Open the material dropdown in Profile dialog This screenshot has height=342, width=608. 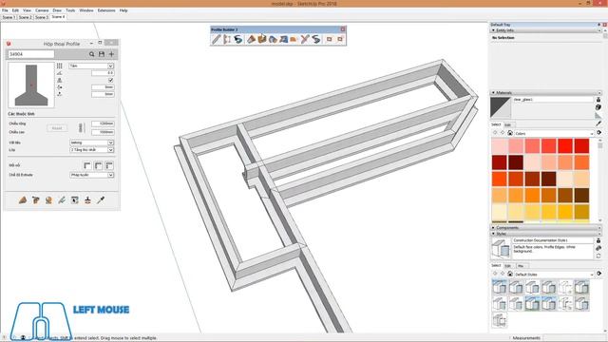(91, 142)
